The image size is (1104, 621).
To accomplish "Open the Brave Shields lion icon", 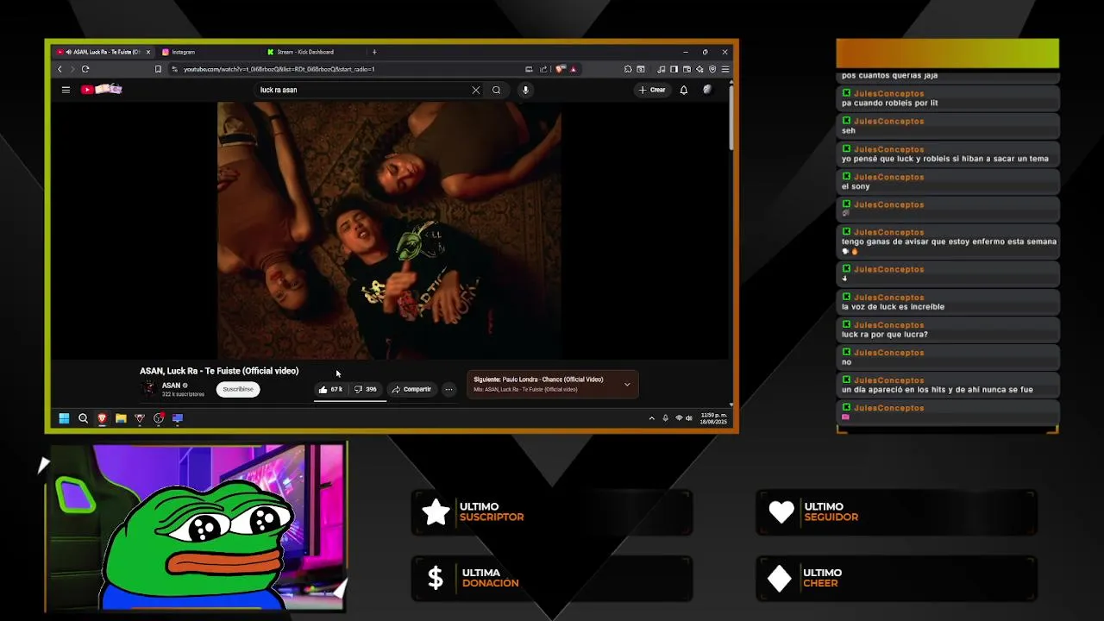I will tap(561, 69).
